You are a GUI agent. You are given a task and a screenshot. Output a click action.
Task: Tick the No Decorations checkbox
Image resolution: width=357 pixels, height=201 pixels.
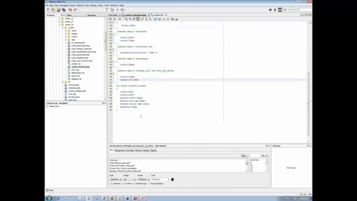coord(149,184)
